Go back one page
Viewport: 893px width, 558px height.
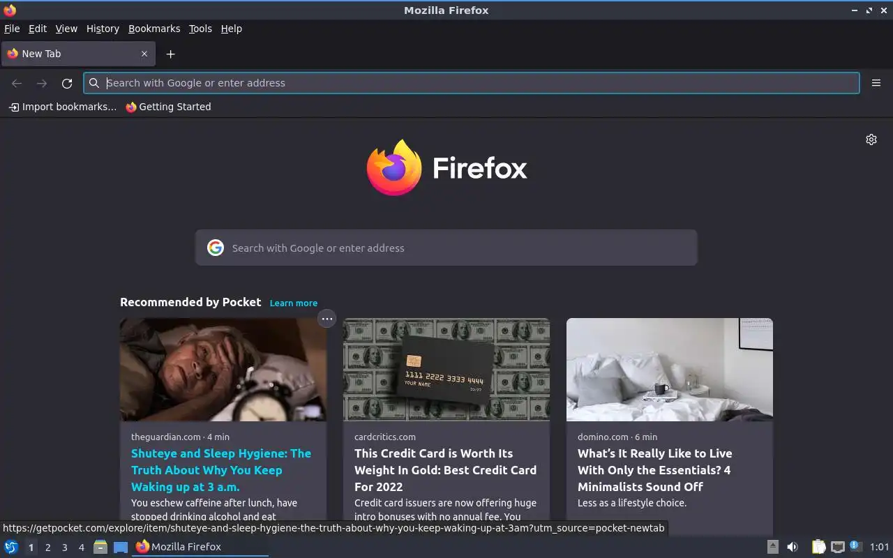17,83
